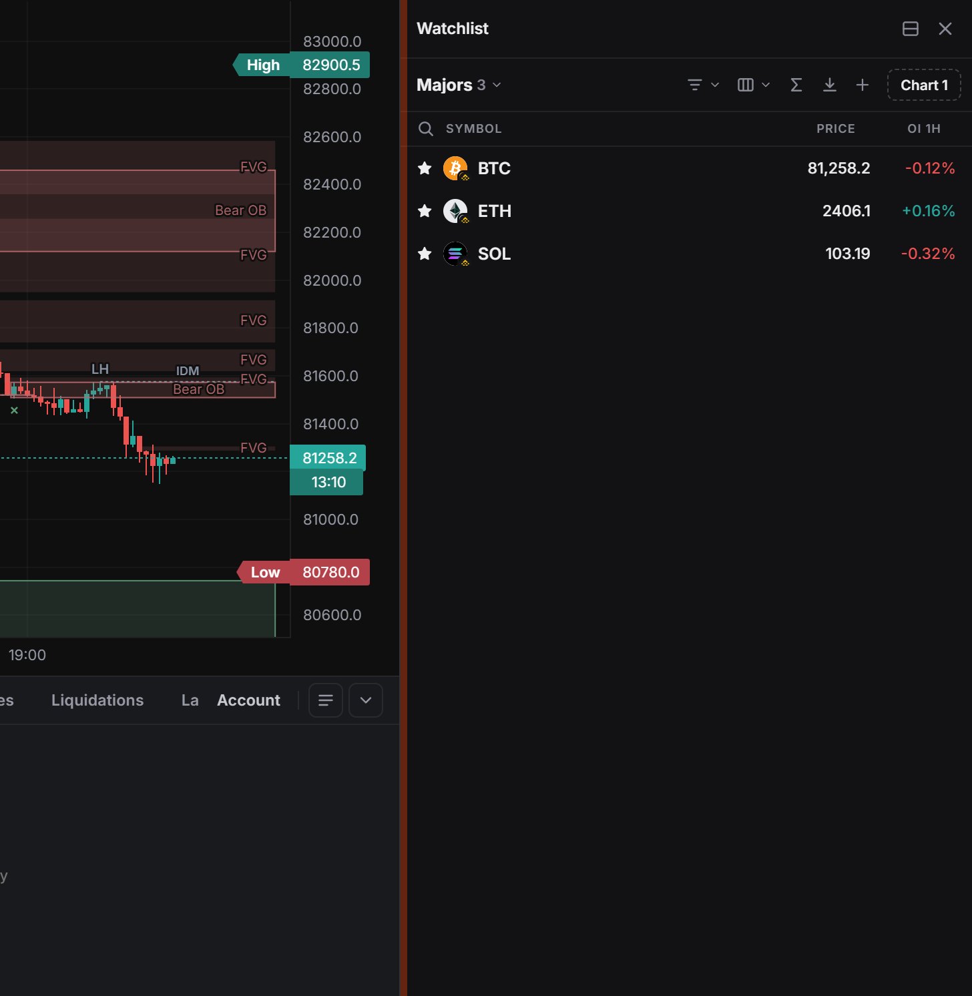The height and width of the screenshot is (996, 972).
Task: Click the Ethereum coin icon
Action: [x=456, y=211]
